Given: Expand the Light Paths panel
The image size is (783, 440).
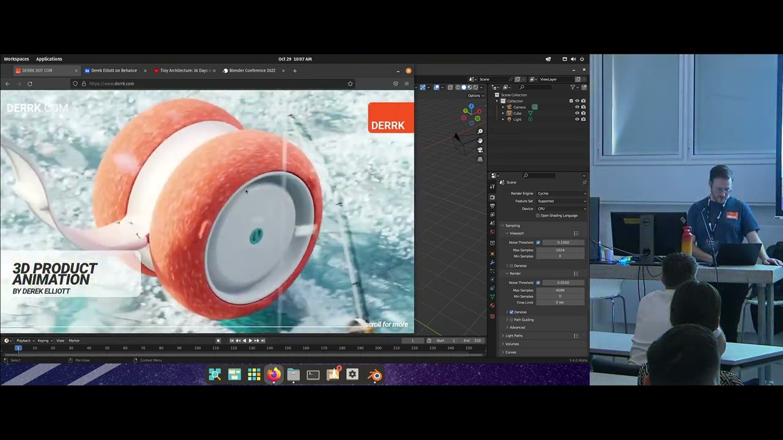Looking at the screenshot, I should point(514,335).
